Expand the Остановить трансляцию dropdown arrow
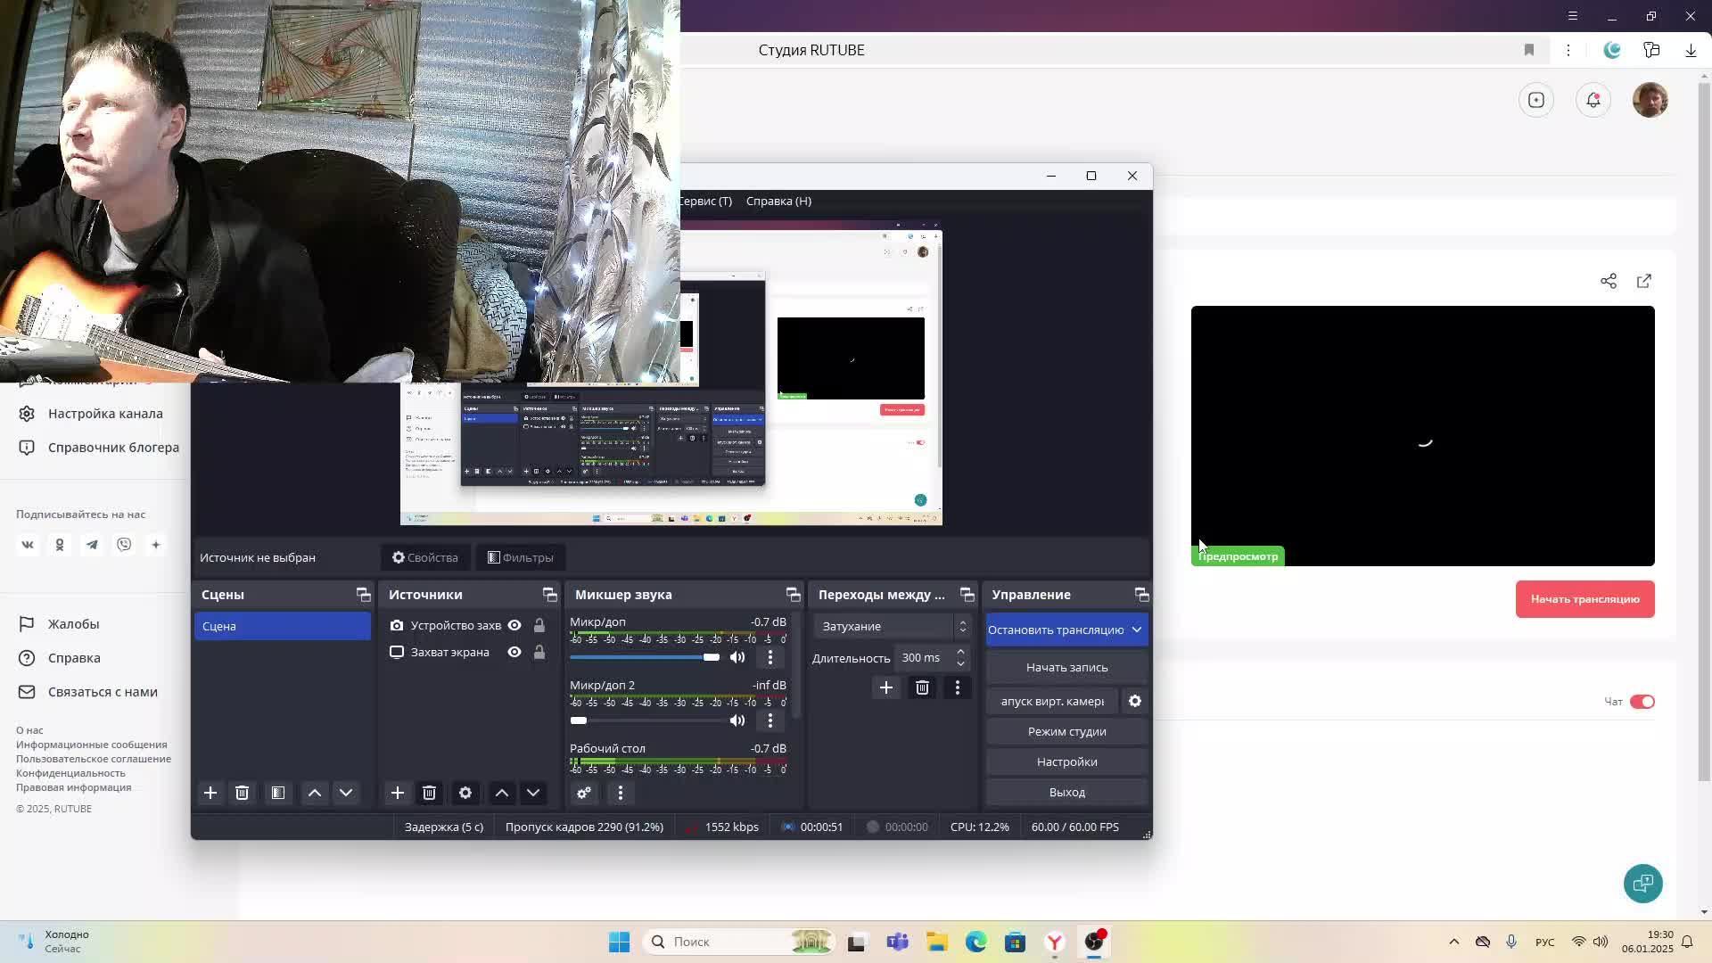This screenshot has height=963, width=1712. coord(1137,630)
